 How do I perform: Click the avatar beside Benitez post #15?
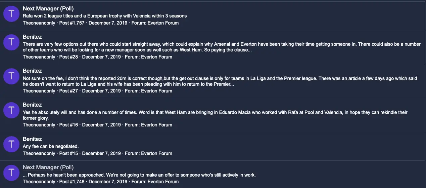coord(11,144)
